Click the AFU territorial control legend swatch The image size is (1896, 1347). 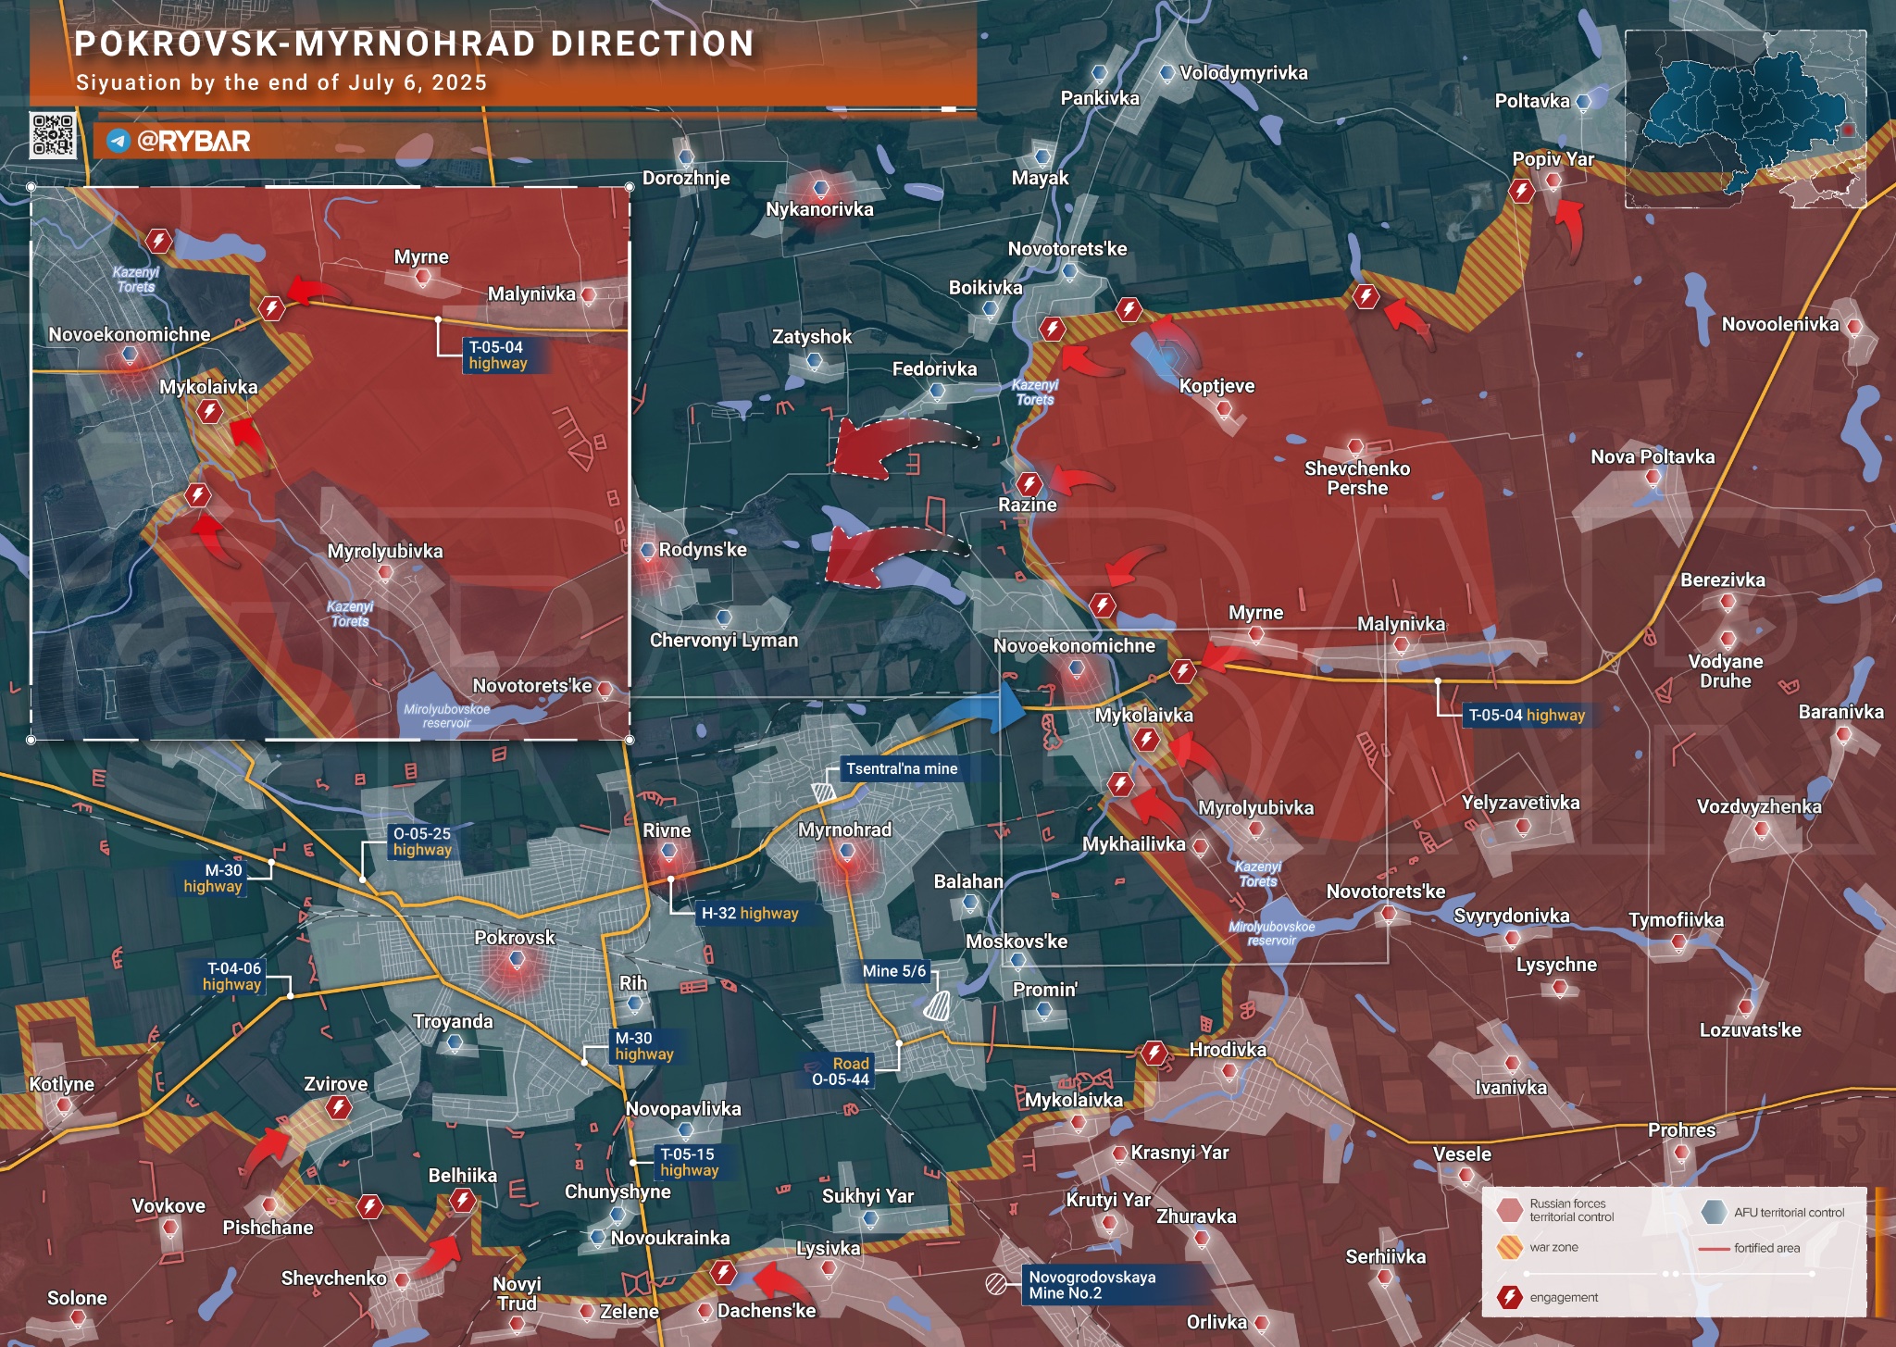tap(1714, 1212)
